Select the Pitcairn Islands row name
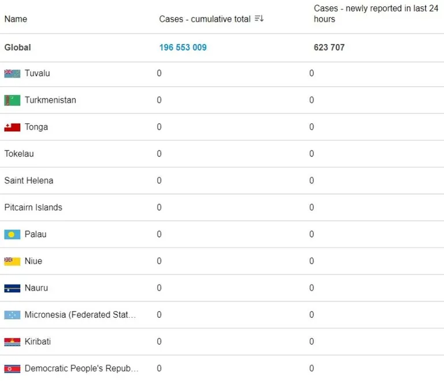The height and width of the screenshot is (381, 444). (x=33, y=207)
